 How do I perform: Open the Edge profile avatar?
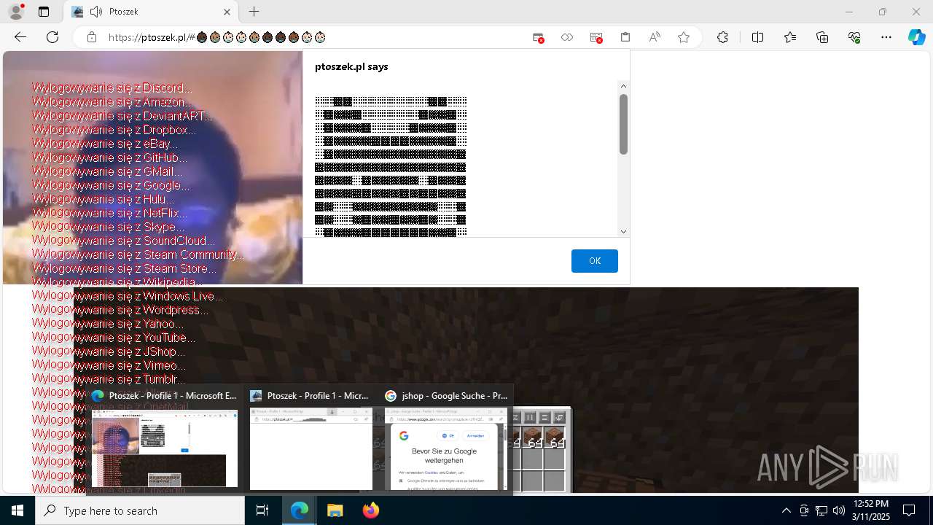(16, 12)
